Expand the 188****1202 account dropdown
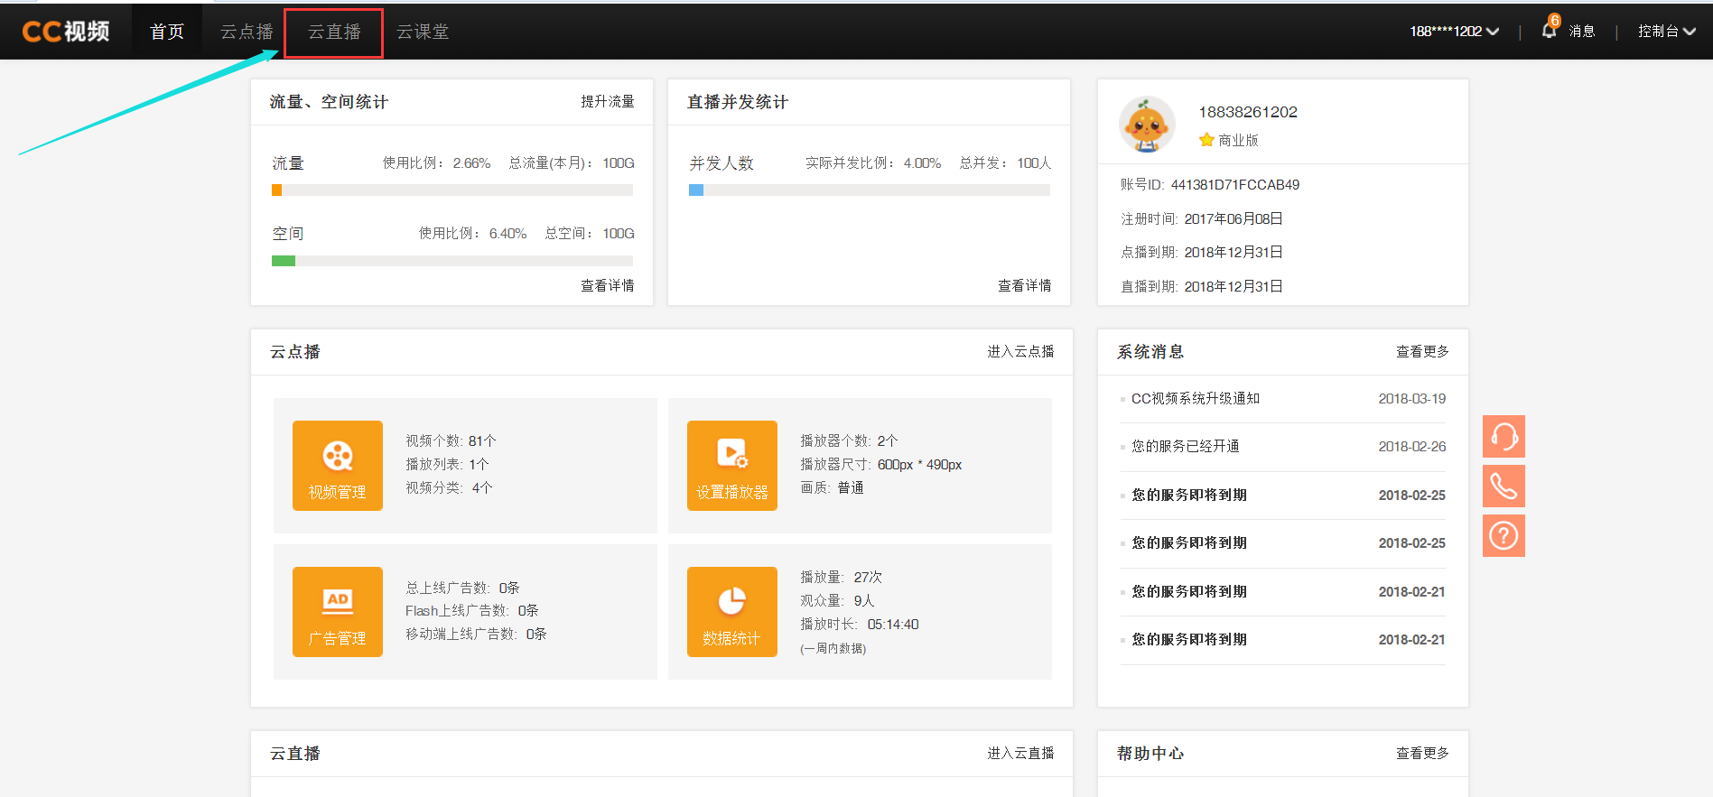Screen dimensions: 1713x797 coord(1453,32)
